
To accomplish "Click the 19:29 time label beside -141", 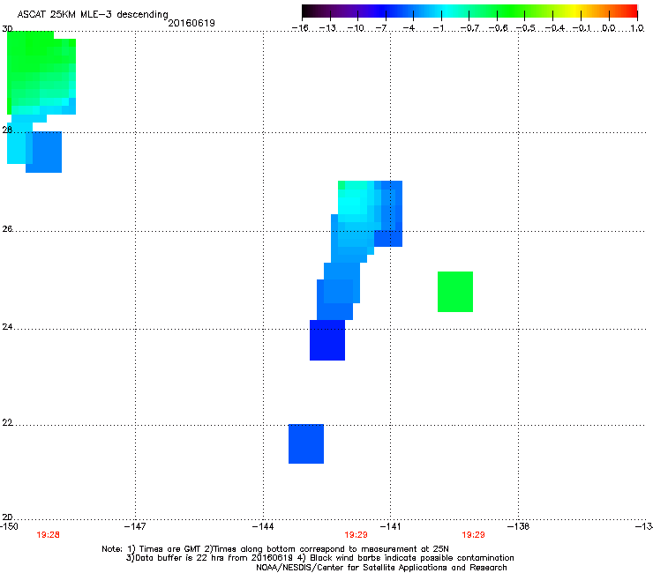I will pos(356,535).
